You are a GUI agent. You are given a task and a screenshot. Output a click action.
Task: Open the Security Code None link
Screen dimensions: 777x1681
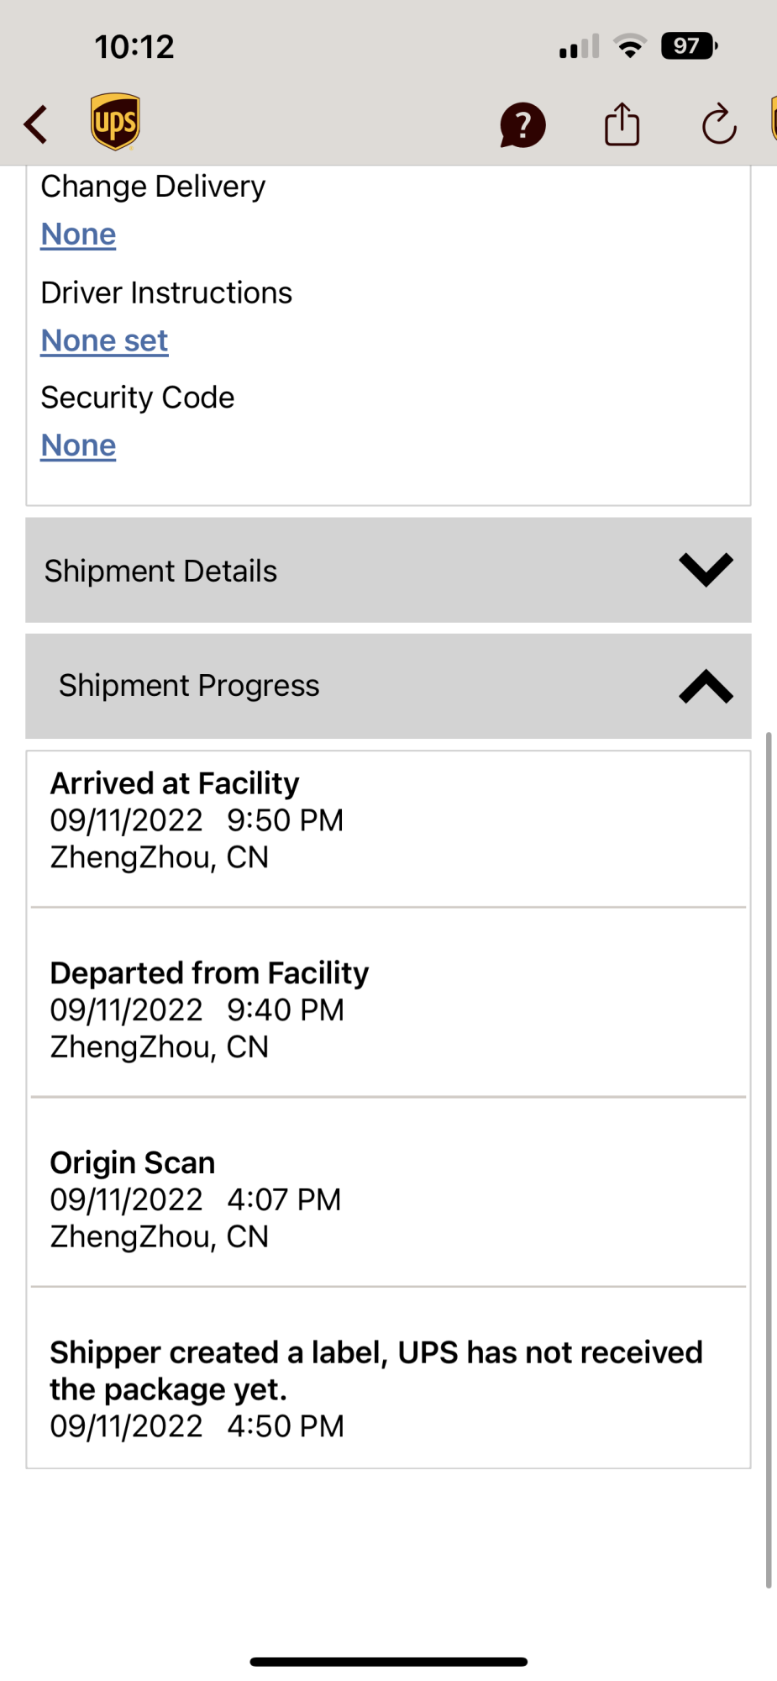pyautogui.click(x=78, y=445)
